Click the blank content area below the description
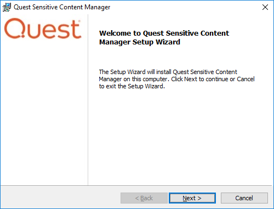 click(180, 137)
